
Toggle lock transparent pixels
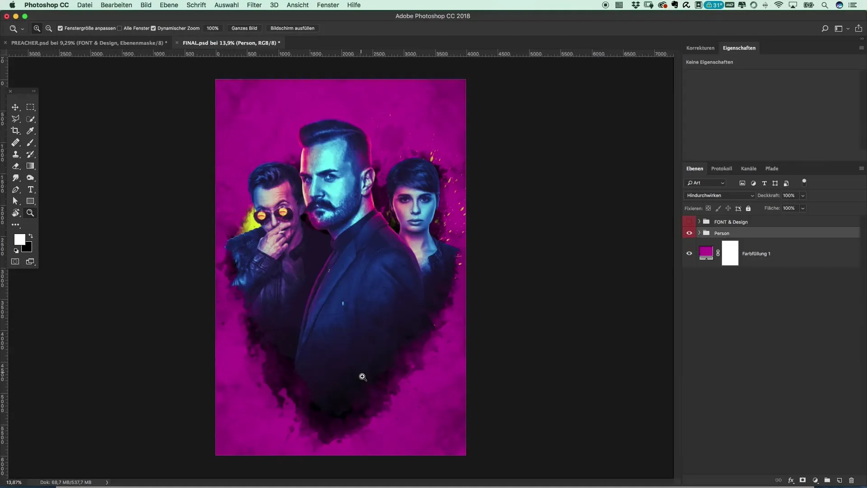[x=708, y=208]
